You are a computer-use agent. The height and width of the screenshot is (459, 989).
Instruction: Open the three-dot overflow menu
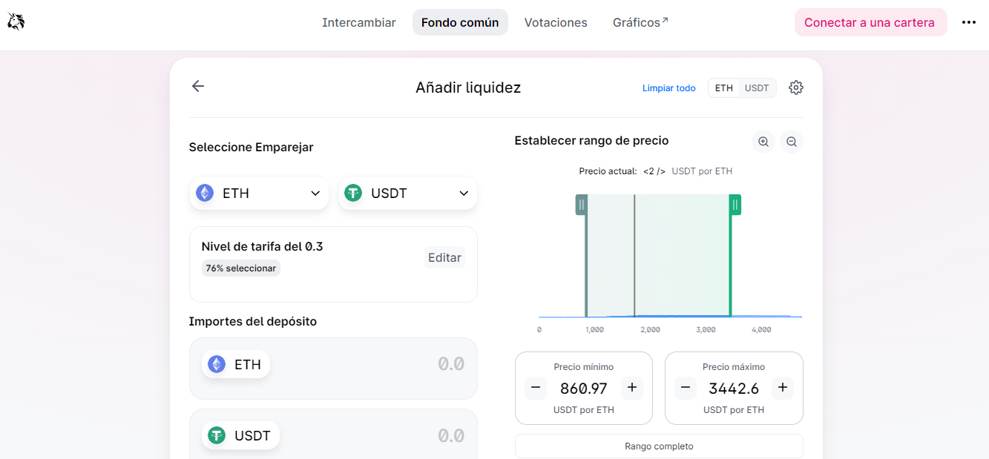coord(969,22)
